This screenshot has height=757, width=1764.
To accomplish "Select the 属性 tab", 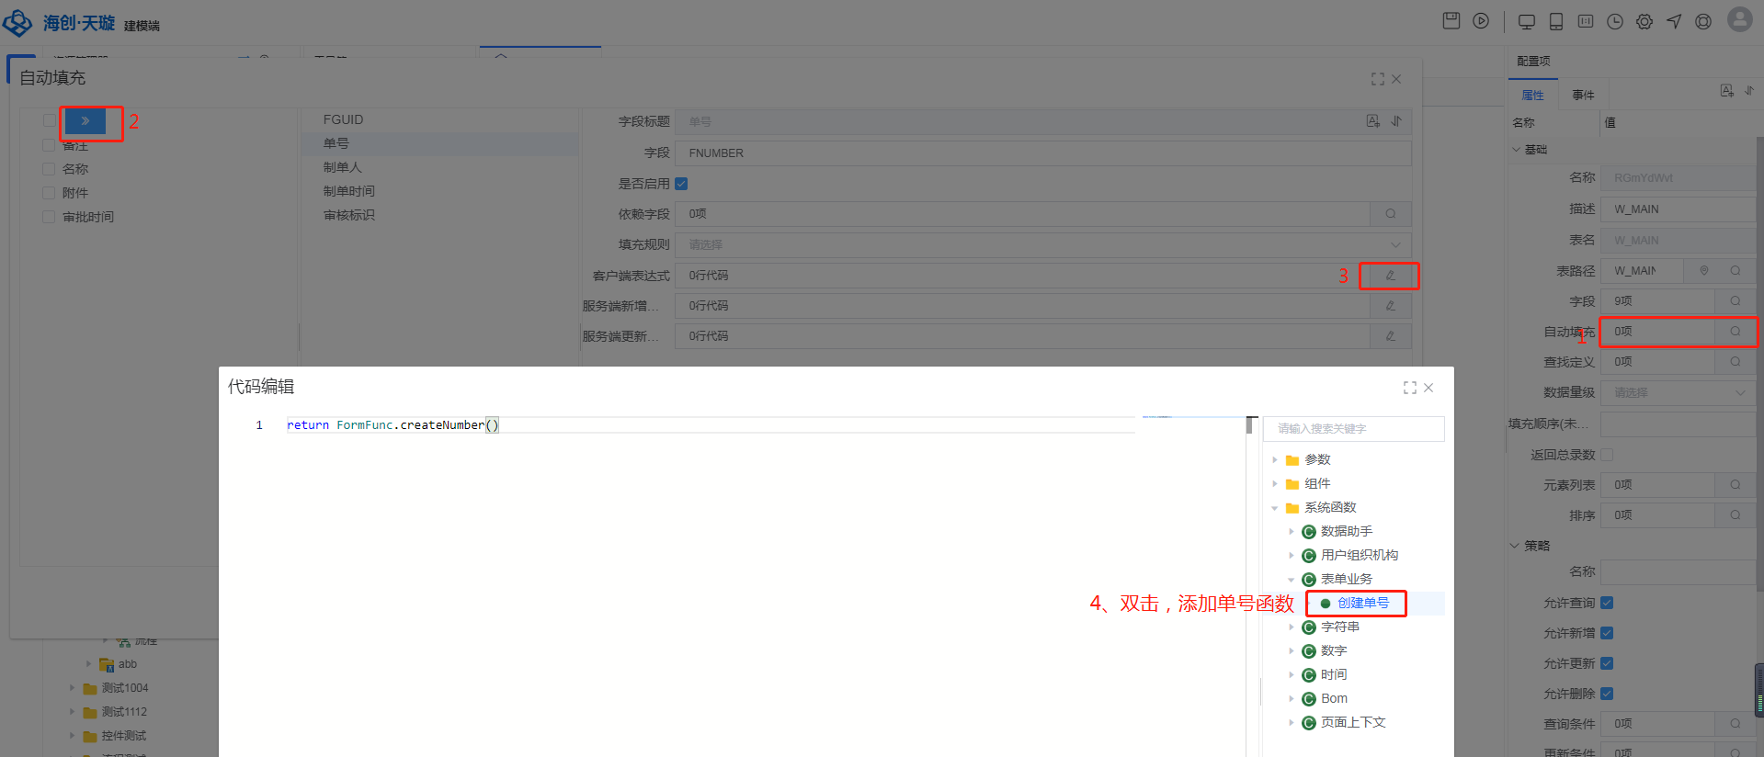I will click(1532, 95).
